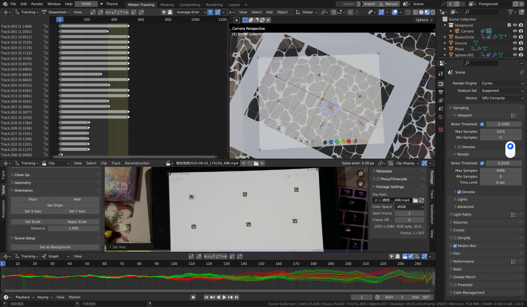Open the World properties tab icon

coord(441,117)
